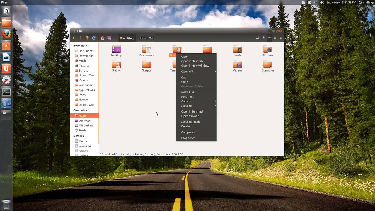The height and width of the screenshot is (211, 375).
Task: Open the Home location from toolbar
Action: point(103,38)
